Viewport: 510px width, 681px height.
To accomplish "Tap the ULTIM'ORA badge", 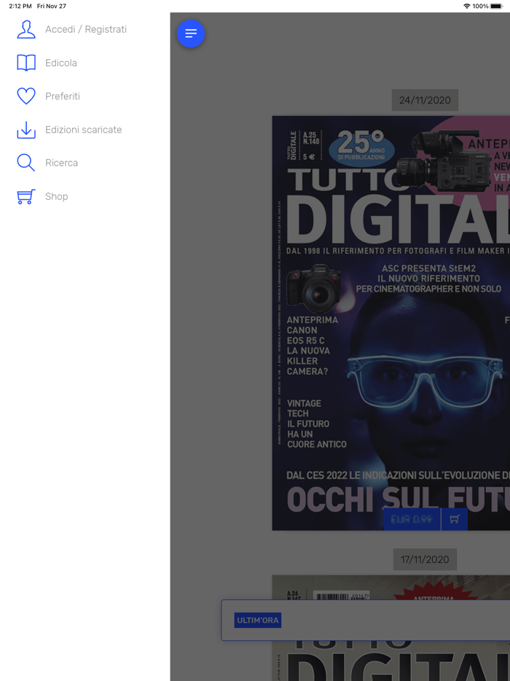I will point(258,620).
